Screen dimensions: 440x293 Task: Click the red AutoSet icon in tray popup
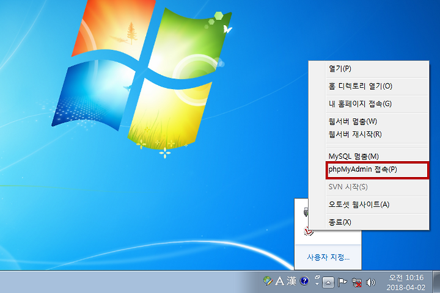coord(308,231)
